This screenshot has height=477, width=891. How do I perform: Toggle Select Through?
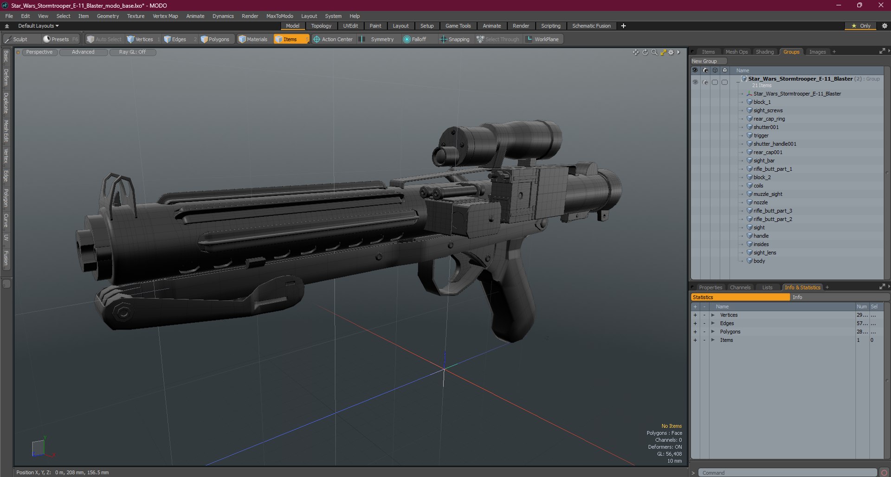pyautogui.click(x=497, y=39)
